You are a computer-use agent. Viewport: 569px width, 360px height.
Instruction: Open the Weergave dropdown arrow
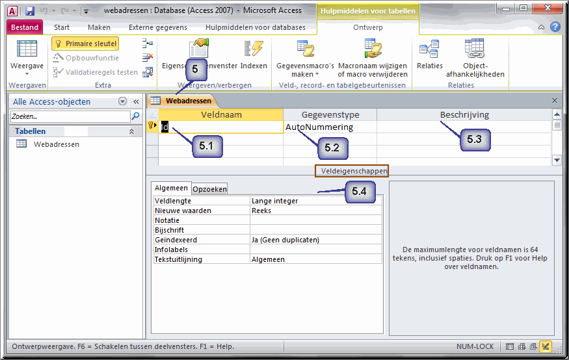click(27, 74)
